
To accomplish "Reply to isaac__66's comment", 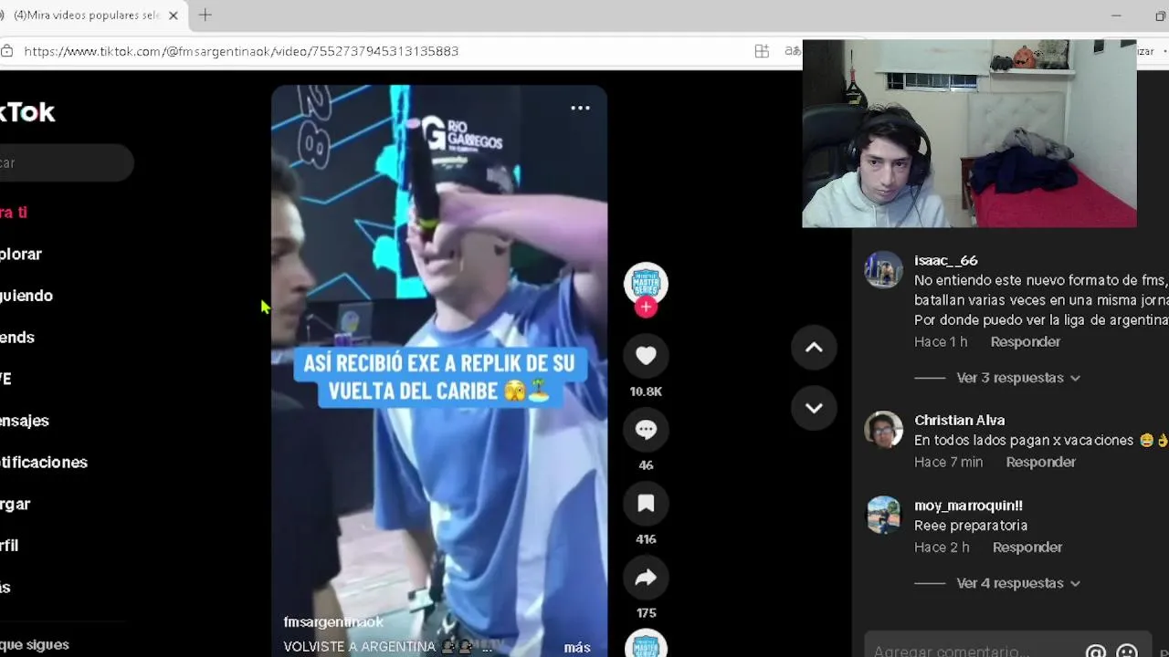I will pyautogui.click(x=1026, y=341).
